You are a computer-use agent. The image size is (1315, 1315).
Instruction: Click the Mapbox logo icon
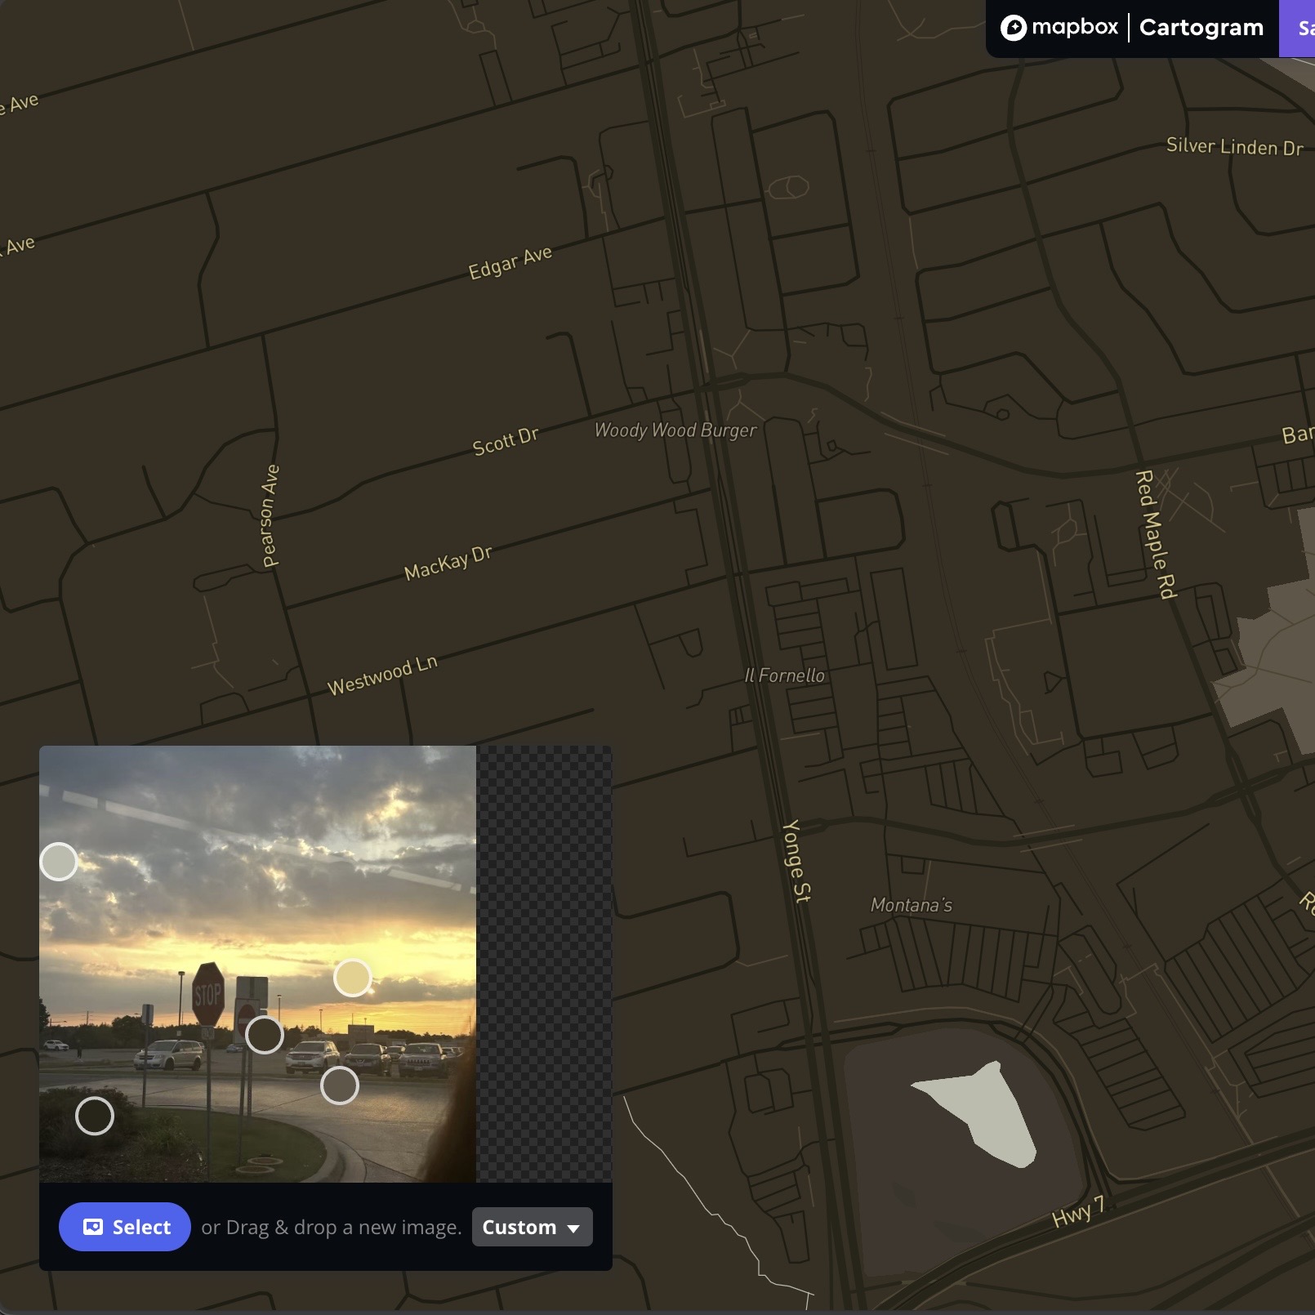coord(1015,27)
